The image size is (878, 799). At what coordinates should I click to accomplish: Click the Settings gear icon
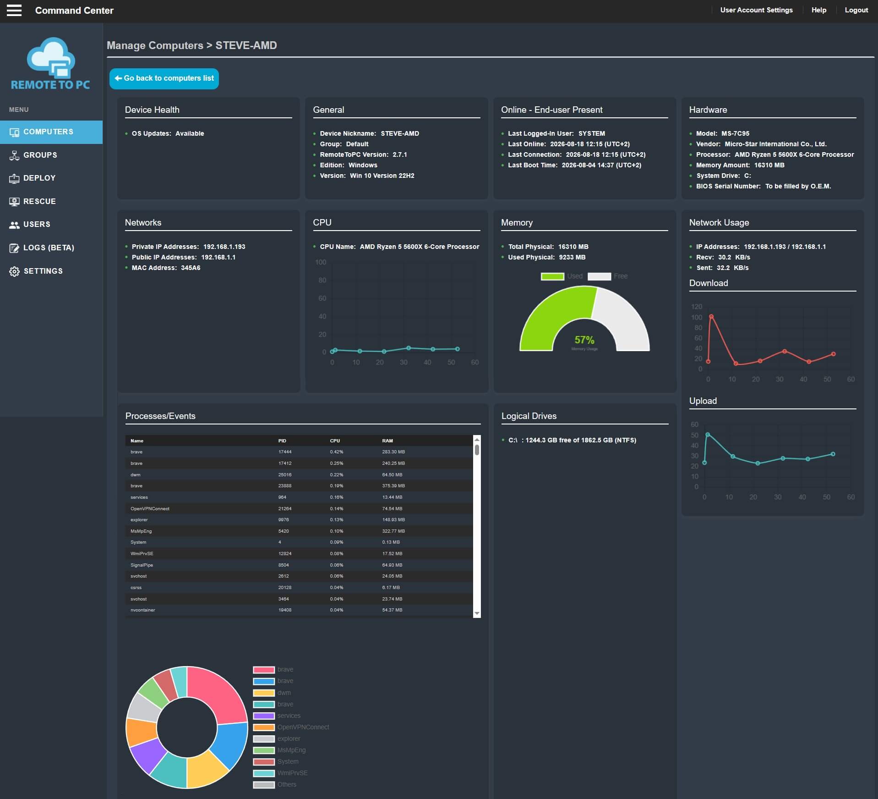click(14, 271)
